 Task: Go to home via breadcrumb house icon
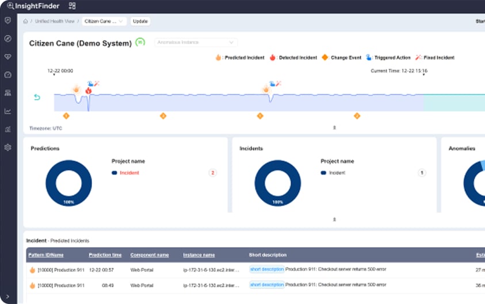[25, 21]
